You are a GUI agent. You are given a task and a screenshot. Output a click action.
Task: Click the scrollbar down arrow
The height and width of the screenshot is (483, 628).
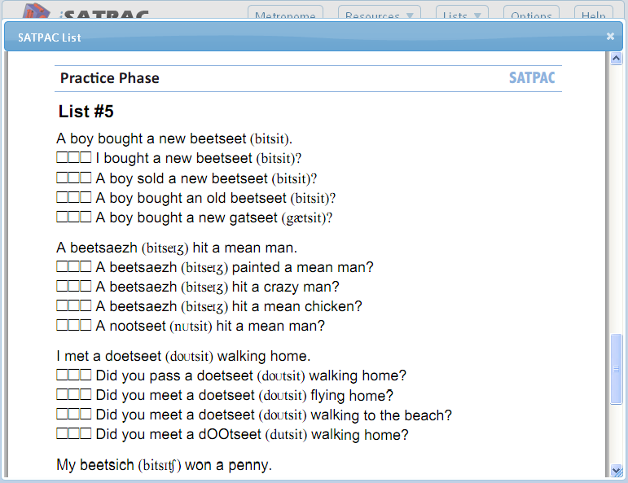616,471
